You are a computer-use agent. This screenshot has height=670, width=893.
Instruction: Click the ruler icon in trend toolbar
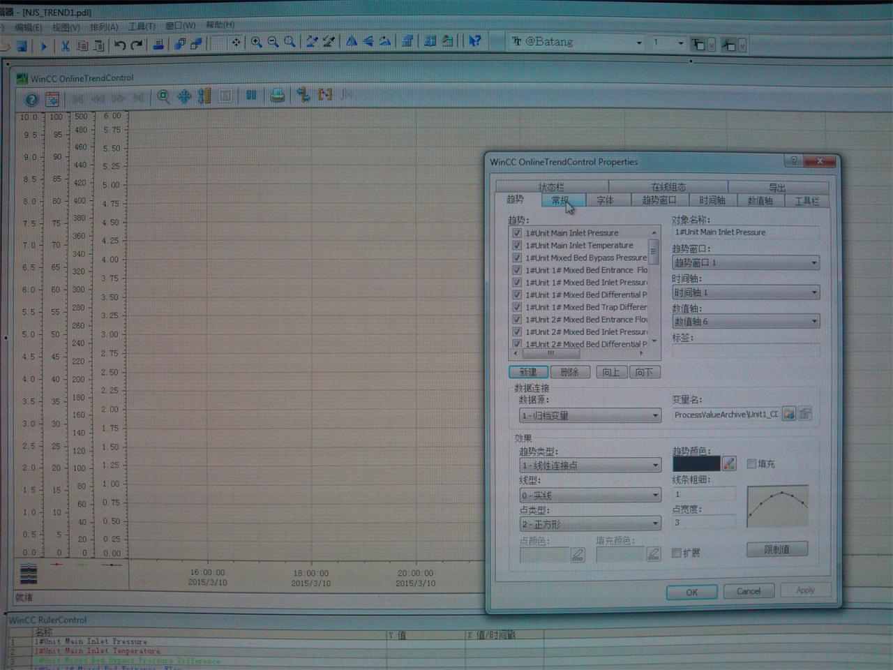pos(204,96)
